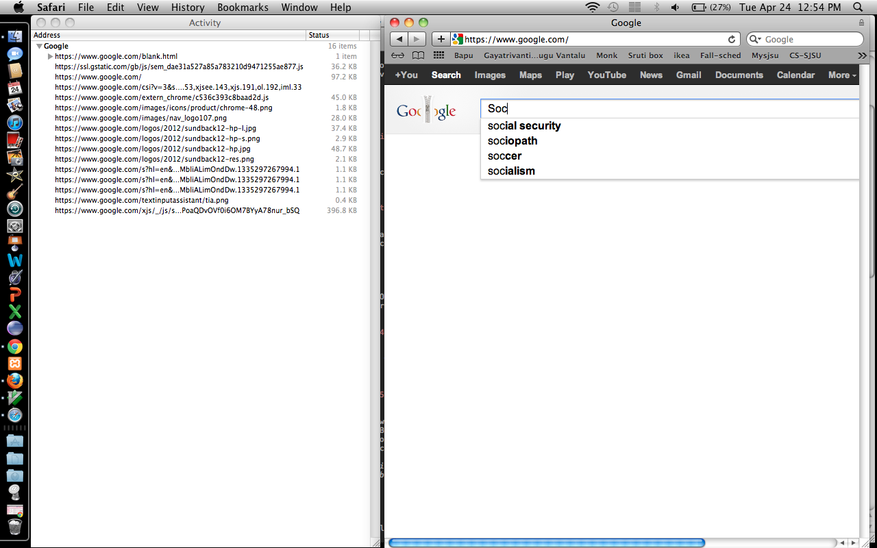
Task: Open the +You link
Action: tap(406, 75)
